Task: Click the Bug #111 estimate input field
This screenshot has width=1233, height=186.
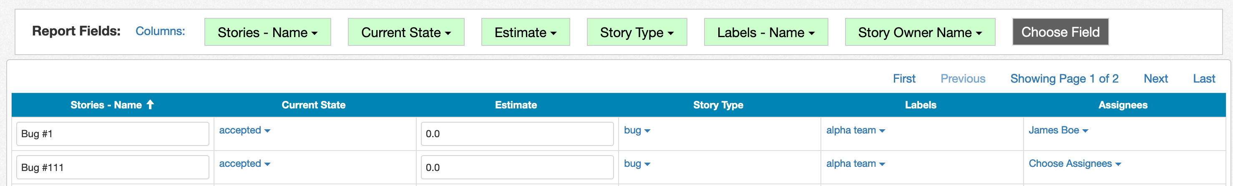Action: (x=517, y=167)
